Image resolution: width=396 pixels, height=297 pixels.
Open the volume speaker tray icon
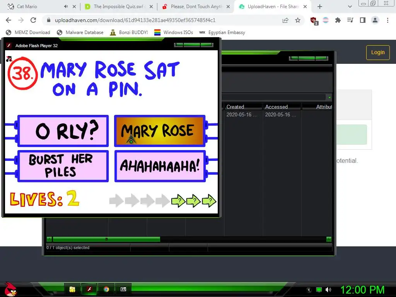coord(328,290)
